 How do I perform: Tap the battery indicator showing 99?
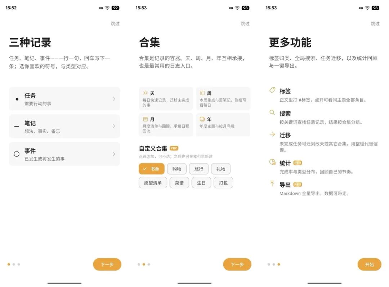click(x=115, y=8)
